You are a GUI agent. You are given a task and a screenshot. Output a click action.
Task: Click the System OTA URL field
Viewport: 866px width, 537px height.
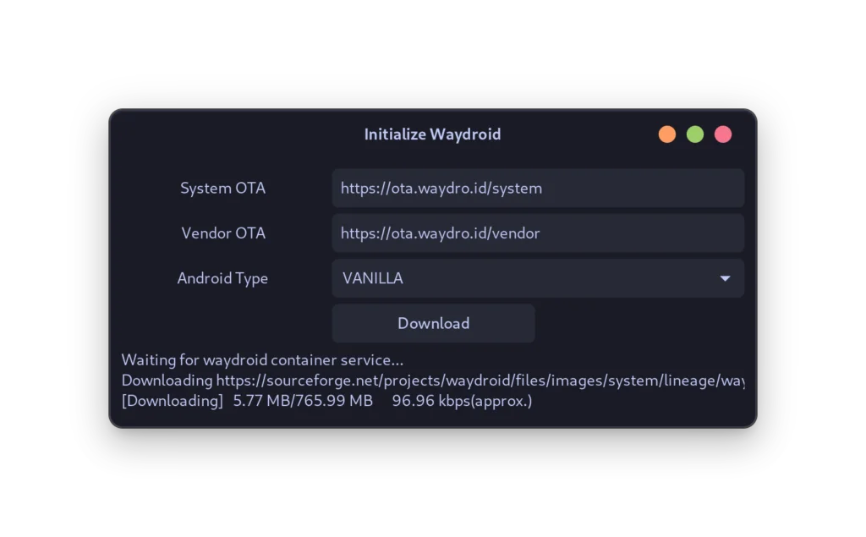pos(538,188)
